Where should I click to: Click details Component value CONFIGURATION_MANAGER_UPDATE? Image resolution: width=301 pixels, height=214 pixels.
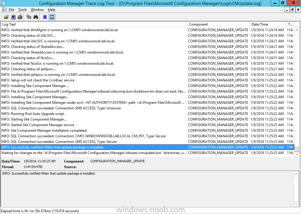(x=118, y=161)
